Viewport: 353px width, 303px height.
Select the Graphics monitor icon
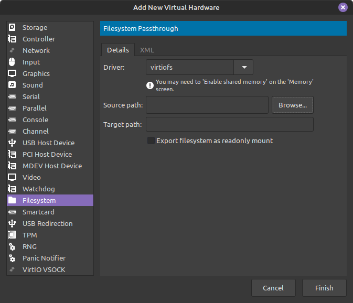click(12, 73)
